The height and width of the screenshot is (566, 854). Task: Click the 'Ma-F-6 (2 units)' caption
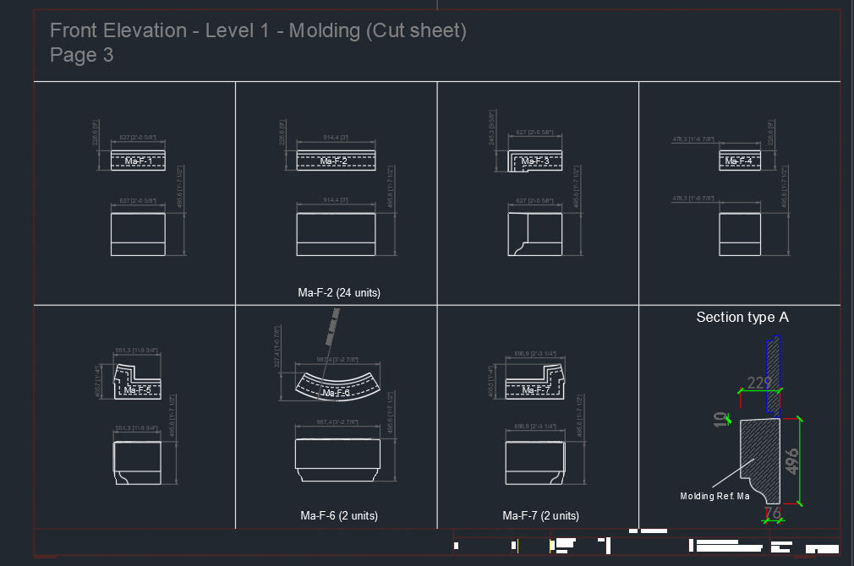pos(339,515)
